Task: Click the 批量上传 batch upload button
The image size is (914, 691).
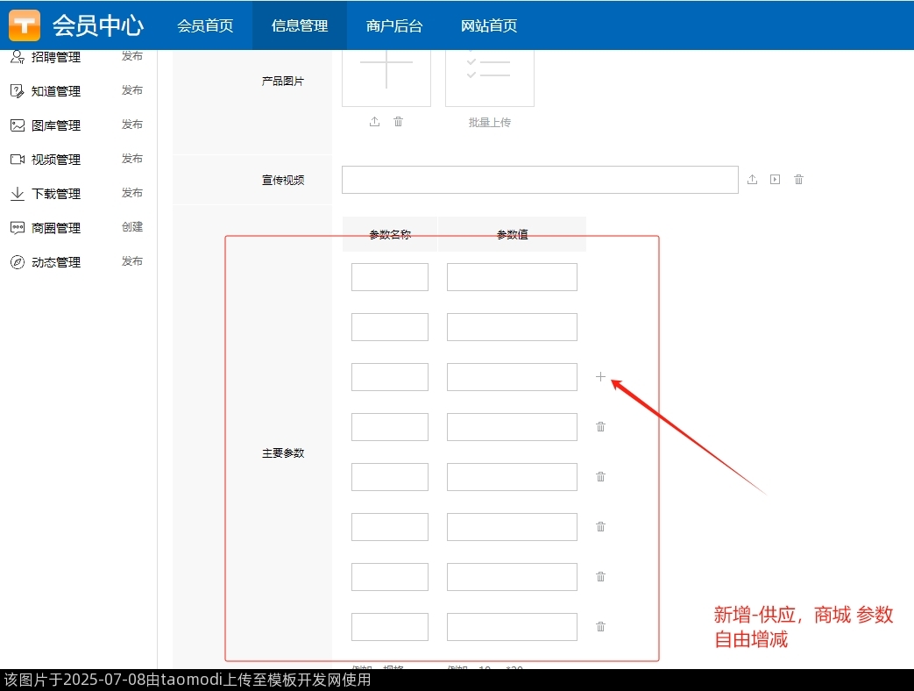Action: coord(490,122)
